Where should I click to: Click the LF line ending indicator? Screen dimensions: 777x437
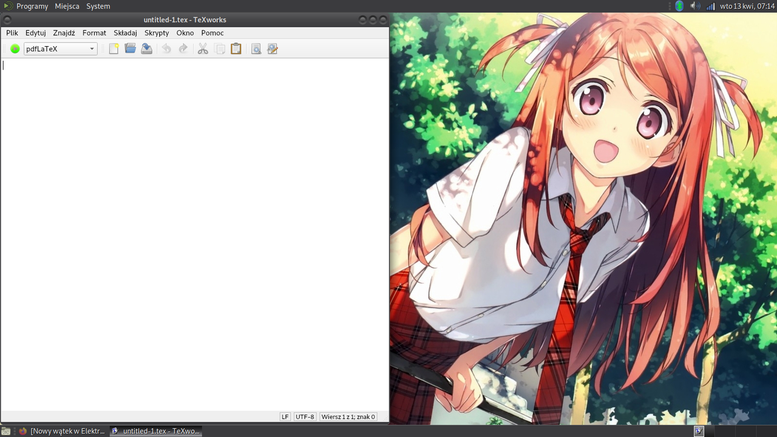pyautogui.click(x=285, y=417)
